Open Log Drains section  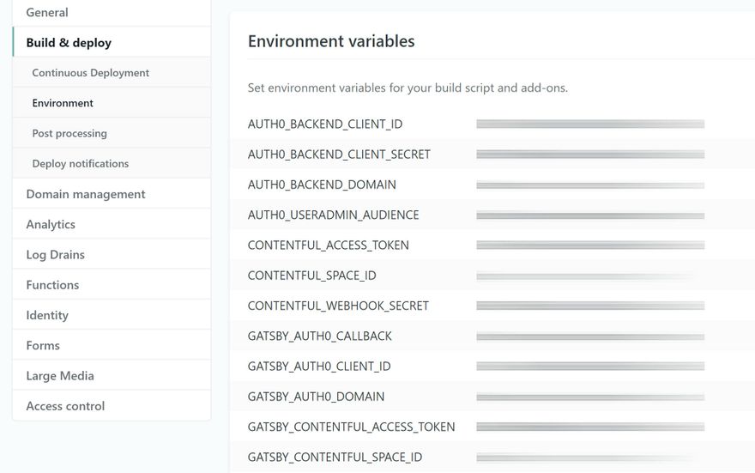(55, 255)
